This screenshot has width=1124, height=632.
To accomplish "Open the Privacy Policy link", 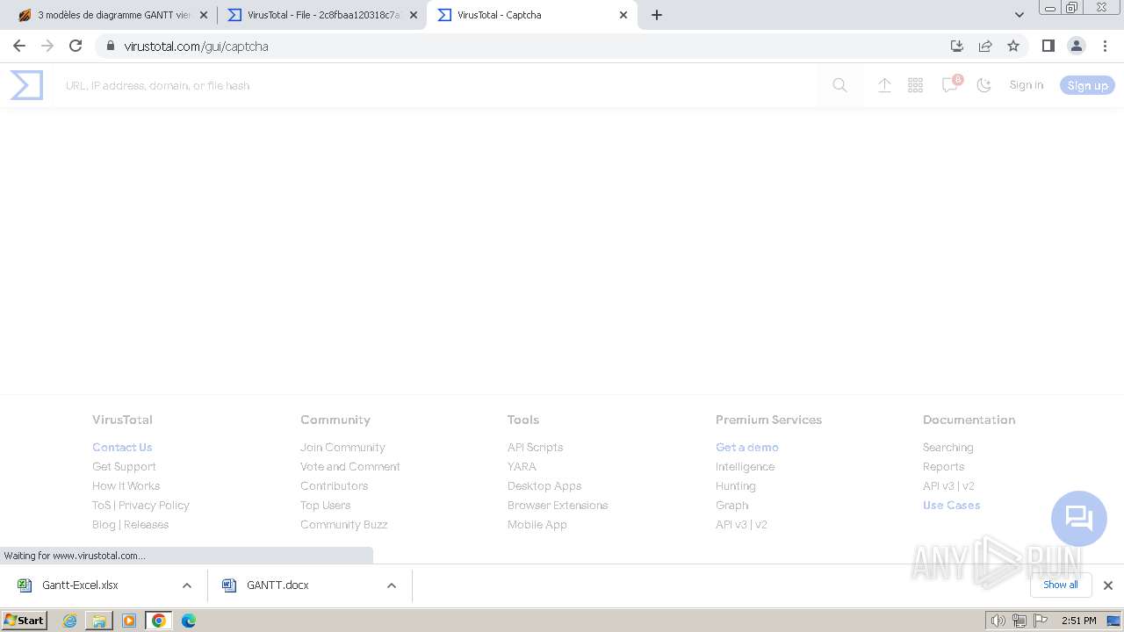I will click(154, 505).
